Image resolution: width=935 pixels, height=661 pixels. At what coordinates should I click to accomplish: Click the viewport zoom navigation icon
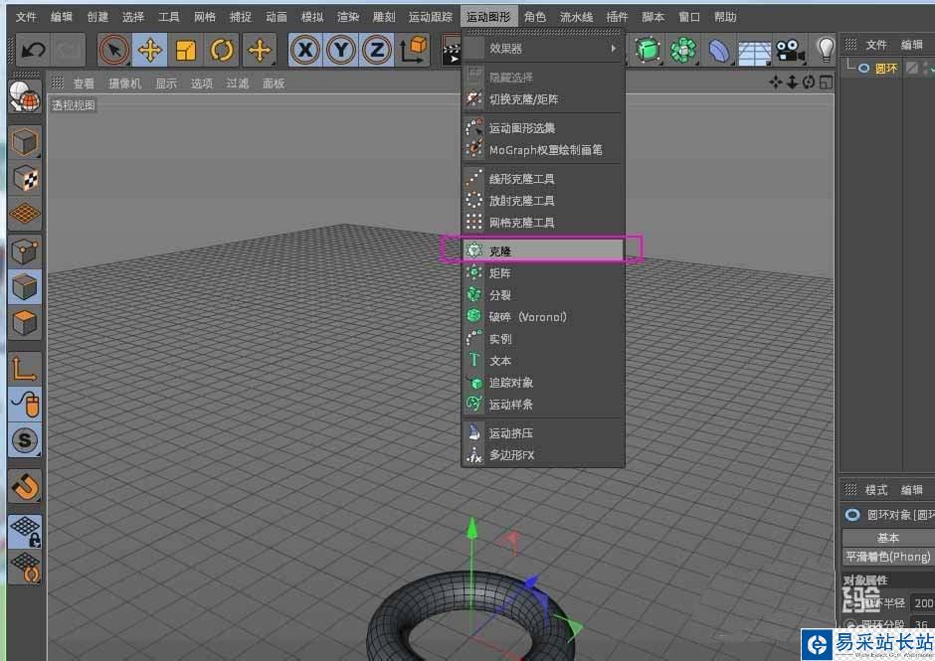pos(792,83)
